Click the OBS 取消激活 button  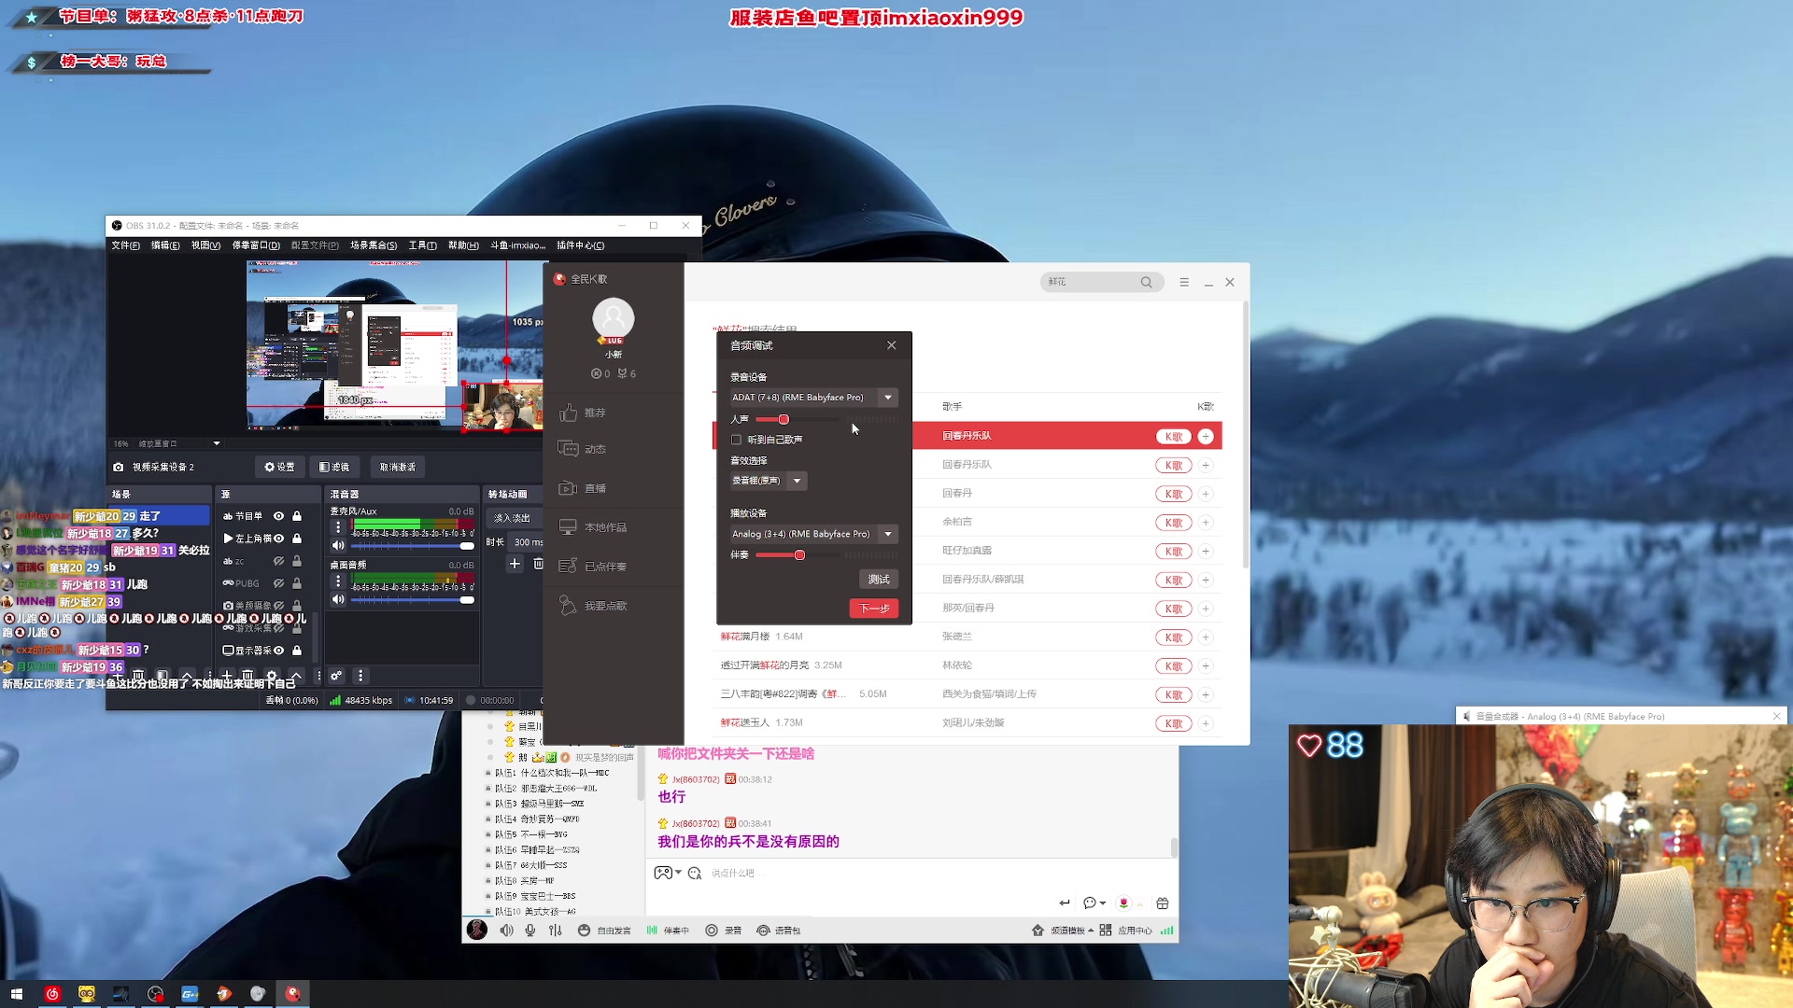[398, 467]
